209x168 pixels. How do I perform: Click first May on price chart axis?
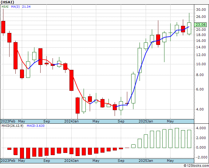22,121
